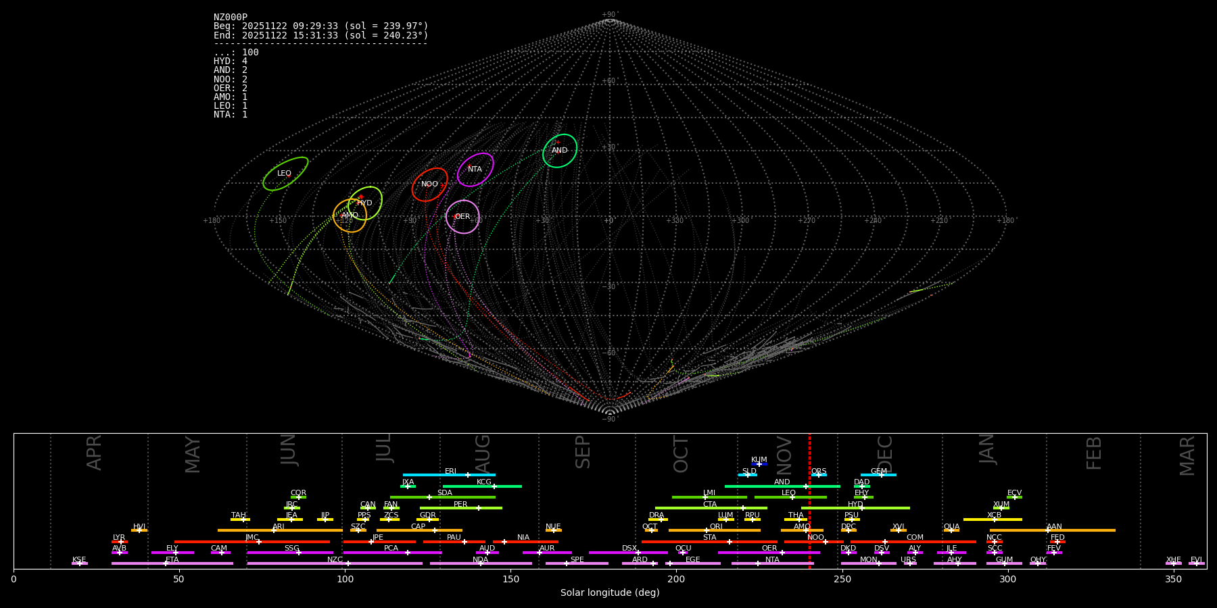Click the LEO radiant ellipse on sky map
This screenshot has width=1217, height=608.
click(x=285, y=174)
